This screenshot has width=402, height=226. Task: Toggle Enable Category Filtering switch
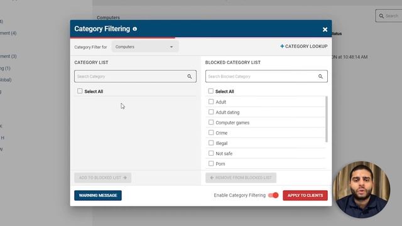[x=273, y=195]
